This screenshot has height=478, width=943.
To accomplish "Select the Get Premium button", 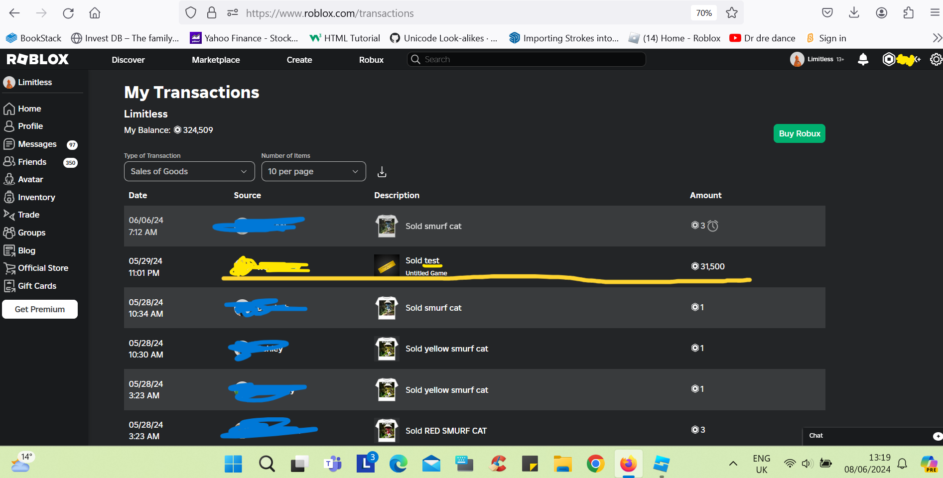I will [39, 309].
